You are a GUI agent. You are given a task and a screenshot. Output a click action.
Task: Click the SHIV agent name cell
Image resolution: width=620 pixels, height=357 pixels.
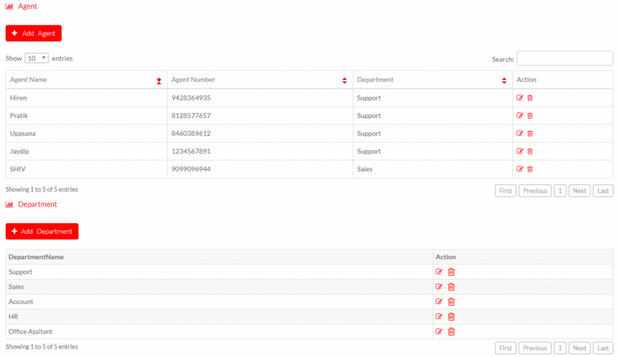click(x=86, y=168)
